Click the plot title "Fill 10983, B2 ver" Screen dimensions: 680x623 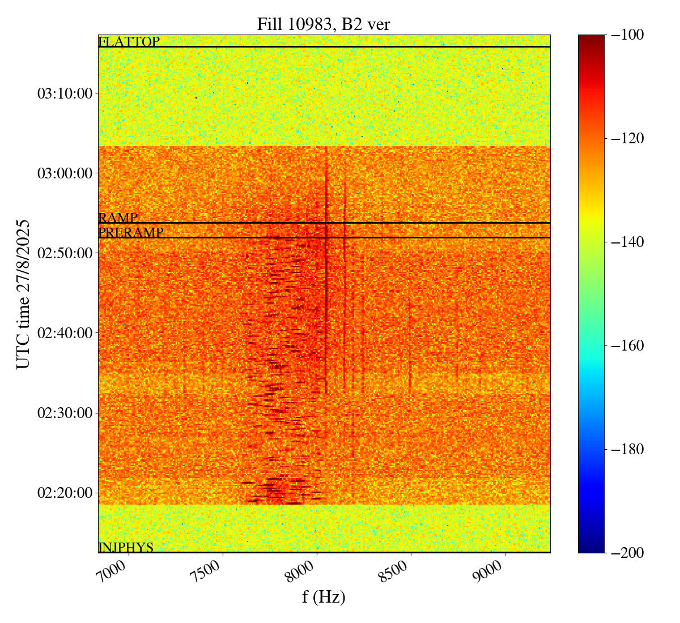[324, 24]
